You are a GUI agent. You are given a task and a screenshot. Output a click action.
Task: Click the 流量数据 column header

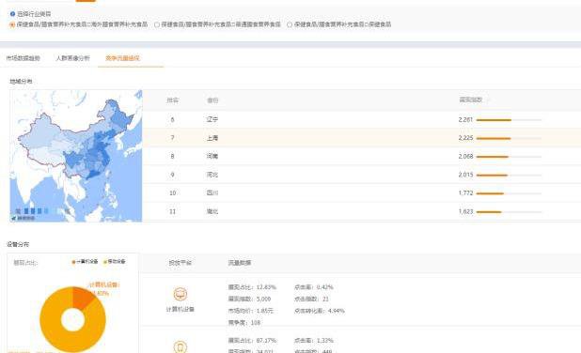[240, 263]
